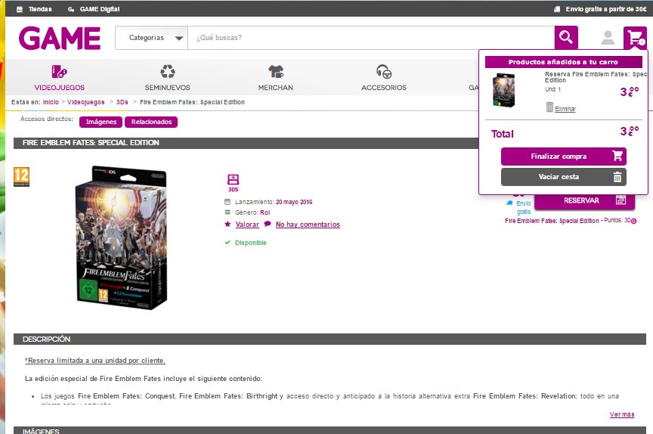Click the Envío gratis truck icon

(x=509, y=203)
